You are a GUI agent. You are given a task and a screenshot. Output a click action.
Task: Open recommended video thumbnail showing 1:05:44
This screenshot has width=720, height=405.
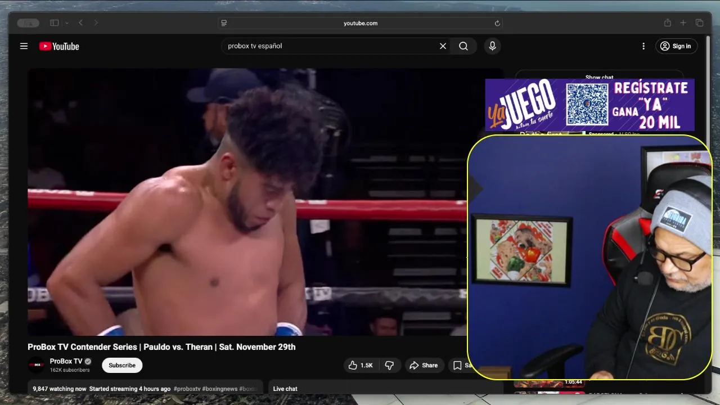[x=549, y=383]
